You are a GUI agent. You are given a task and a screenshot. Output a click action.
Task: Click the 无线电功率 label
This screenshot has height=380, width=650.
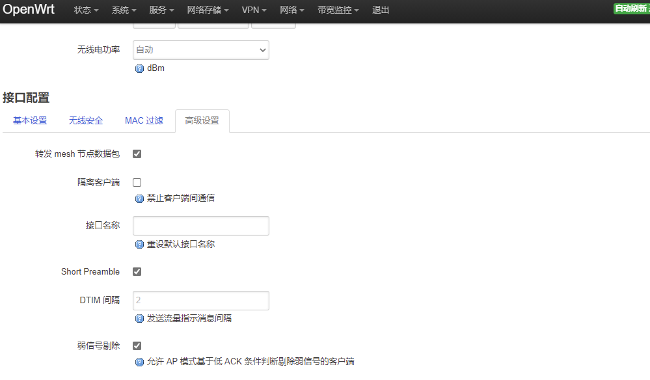[x=99, y=49]
